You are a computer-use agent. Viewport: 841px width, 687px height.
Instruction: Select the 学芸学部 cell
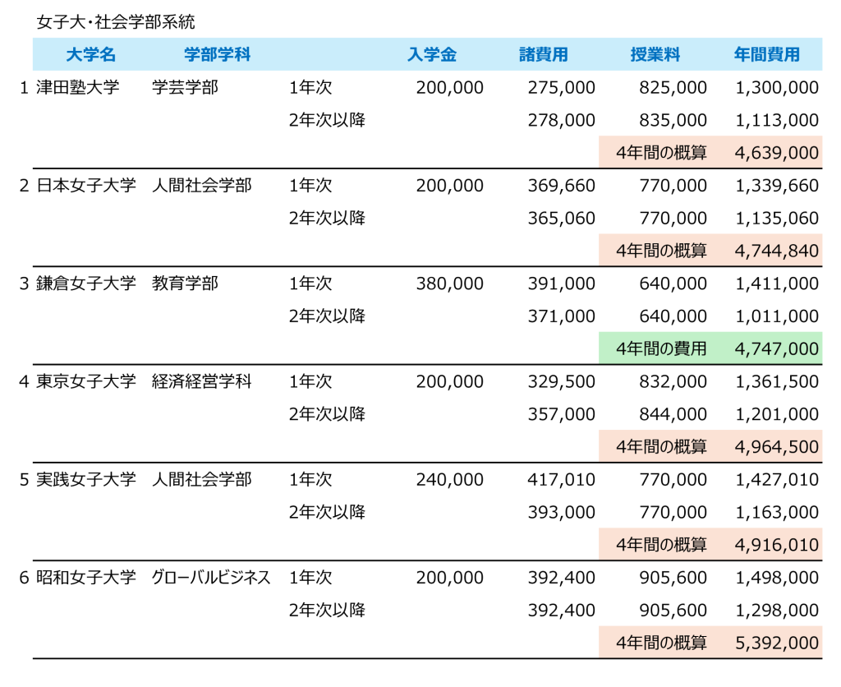(x=185, y=87)
